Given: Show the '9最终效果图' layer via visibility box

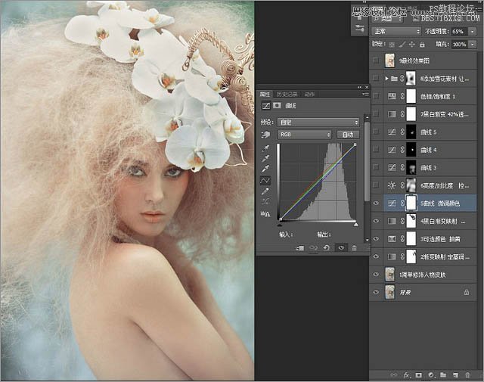Looking at the screenshot, I should 376,61.
